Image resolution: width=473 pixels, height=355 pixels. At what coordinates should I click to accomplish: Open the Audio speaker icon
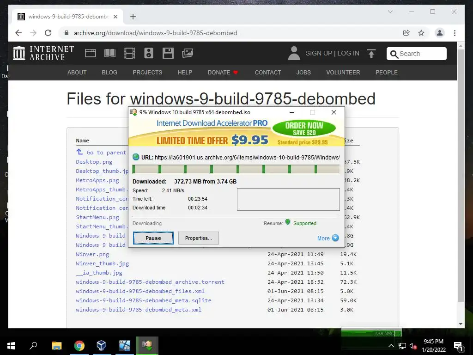(x=148, y=53)
